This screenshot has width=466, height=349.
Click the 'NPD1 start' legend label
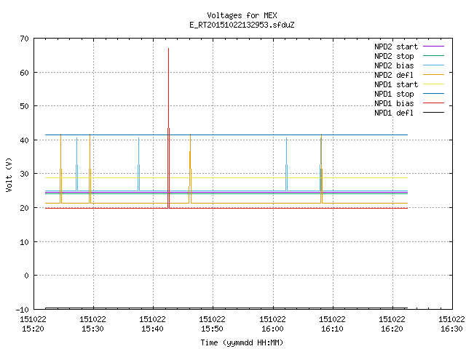396,84
